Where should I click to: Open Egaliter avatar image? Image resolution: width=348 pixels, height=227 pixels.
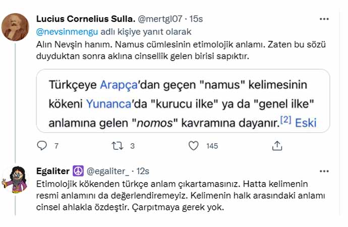pyautogui.click(x=15, y=179)
